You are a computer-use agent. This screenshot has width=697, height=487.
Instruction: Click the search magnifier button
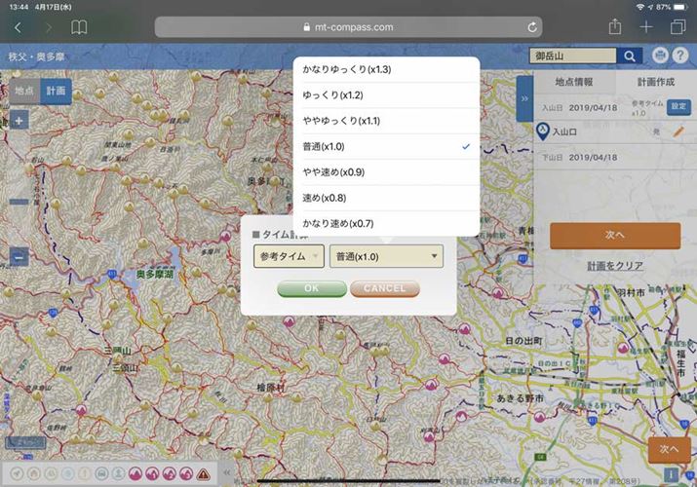[x=631, y=56]
